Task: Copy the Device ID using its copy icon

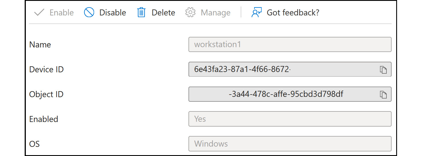Action: (x=383, y=69)
